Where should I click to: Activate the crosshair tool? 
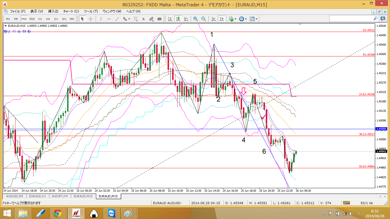(91, 19)
